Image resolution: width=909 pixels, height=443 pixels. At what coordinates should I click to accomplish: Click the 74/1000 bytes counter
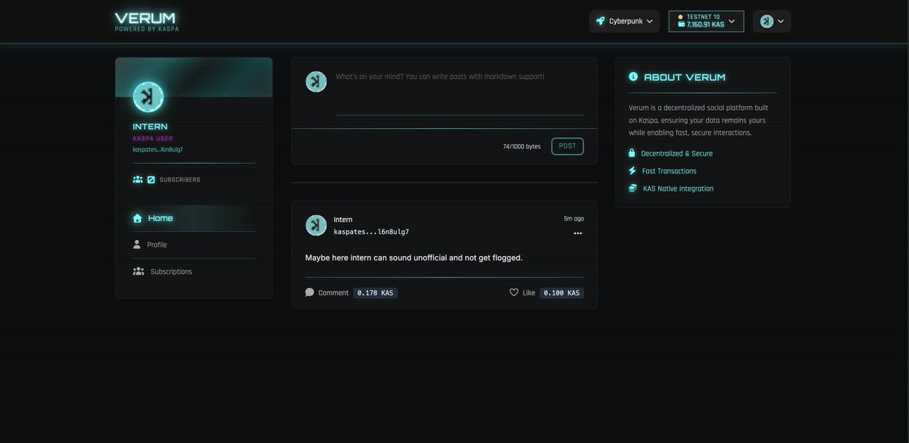(522, 146)
